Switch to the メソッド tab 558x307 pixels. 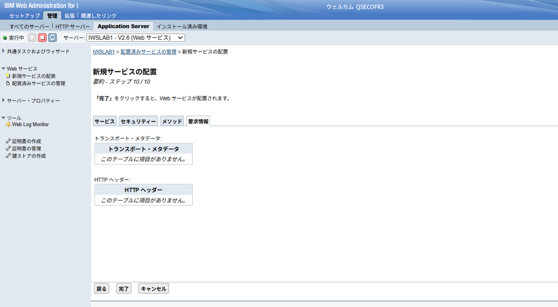pos(172,122)
